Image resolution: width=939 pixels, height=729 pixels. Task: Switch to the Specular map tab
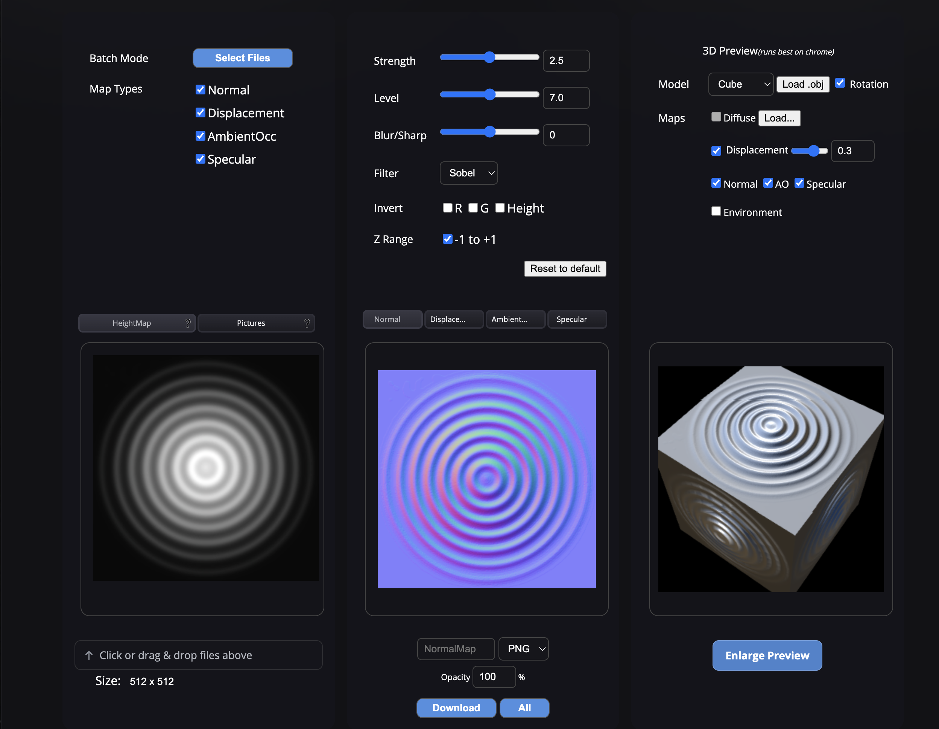577,319
